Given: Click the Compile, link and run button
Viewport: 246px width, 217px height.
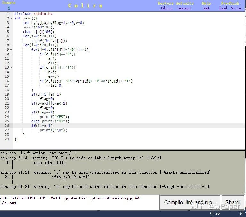Looking at the screenshot, I should [190, 202].
